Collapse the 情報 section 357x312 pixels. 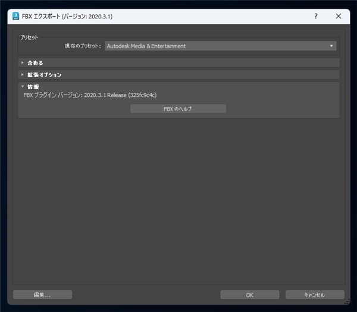pyautogui.click(x=178, y=87)
